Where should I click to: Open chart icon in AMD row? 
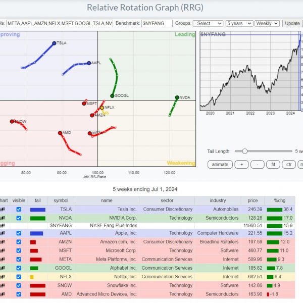[x=3, y=294]
